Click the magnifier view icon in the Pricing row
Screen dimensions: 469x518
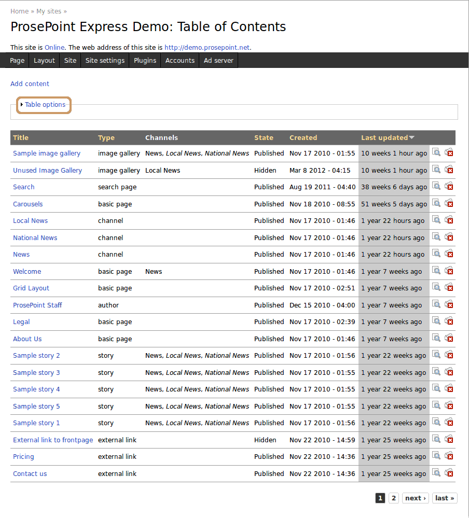pos(436,456)
